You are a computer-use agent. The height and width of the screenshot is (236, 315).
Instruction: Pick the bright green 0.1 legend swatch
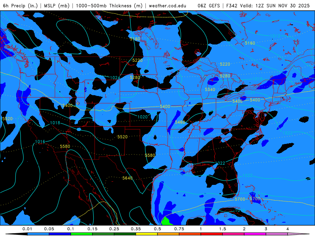pyautogui.click(x=82, y=234)
